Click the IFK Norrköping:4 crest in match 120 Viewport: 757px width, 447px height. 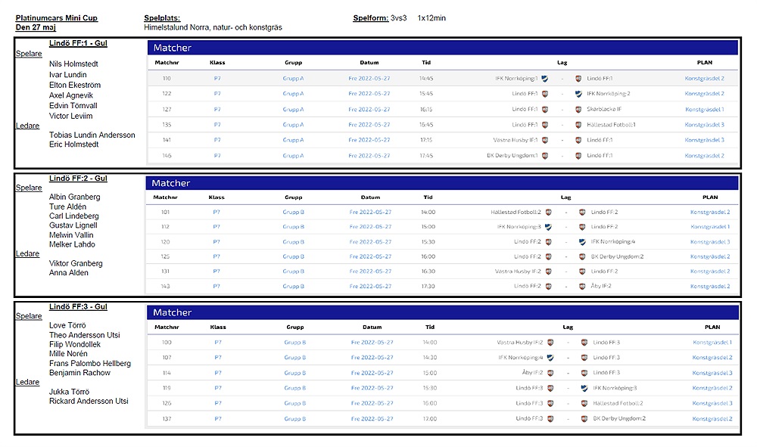582,241
